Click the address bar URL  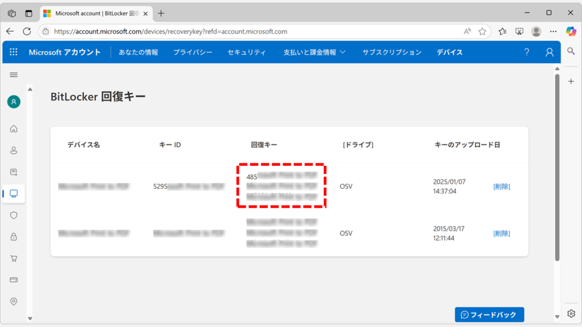171,32
